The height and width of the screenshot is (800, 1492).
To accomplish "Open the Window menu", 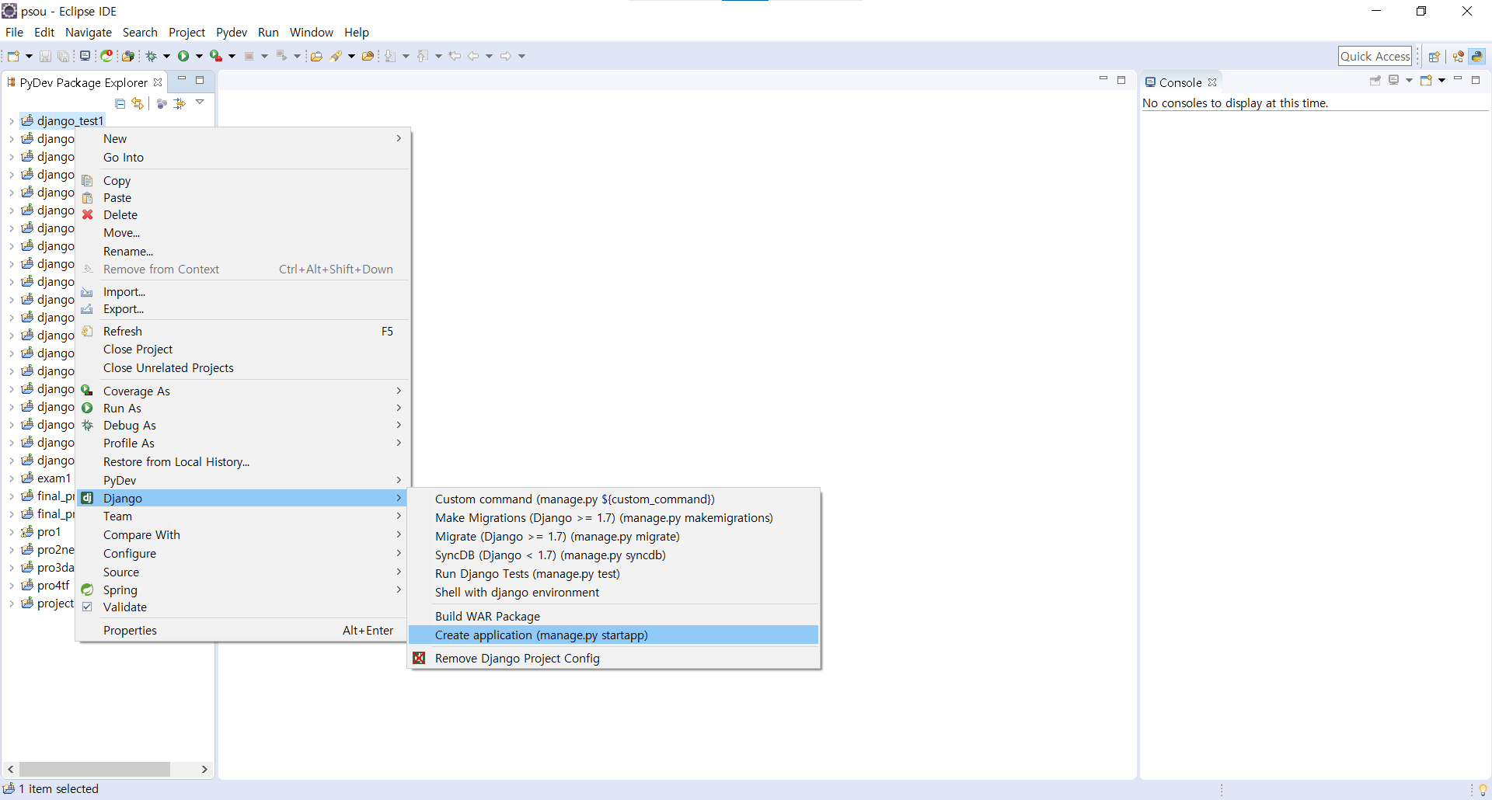I will click(311, 33).
